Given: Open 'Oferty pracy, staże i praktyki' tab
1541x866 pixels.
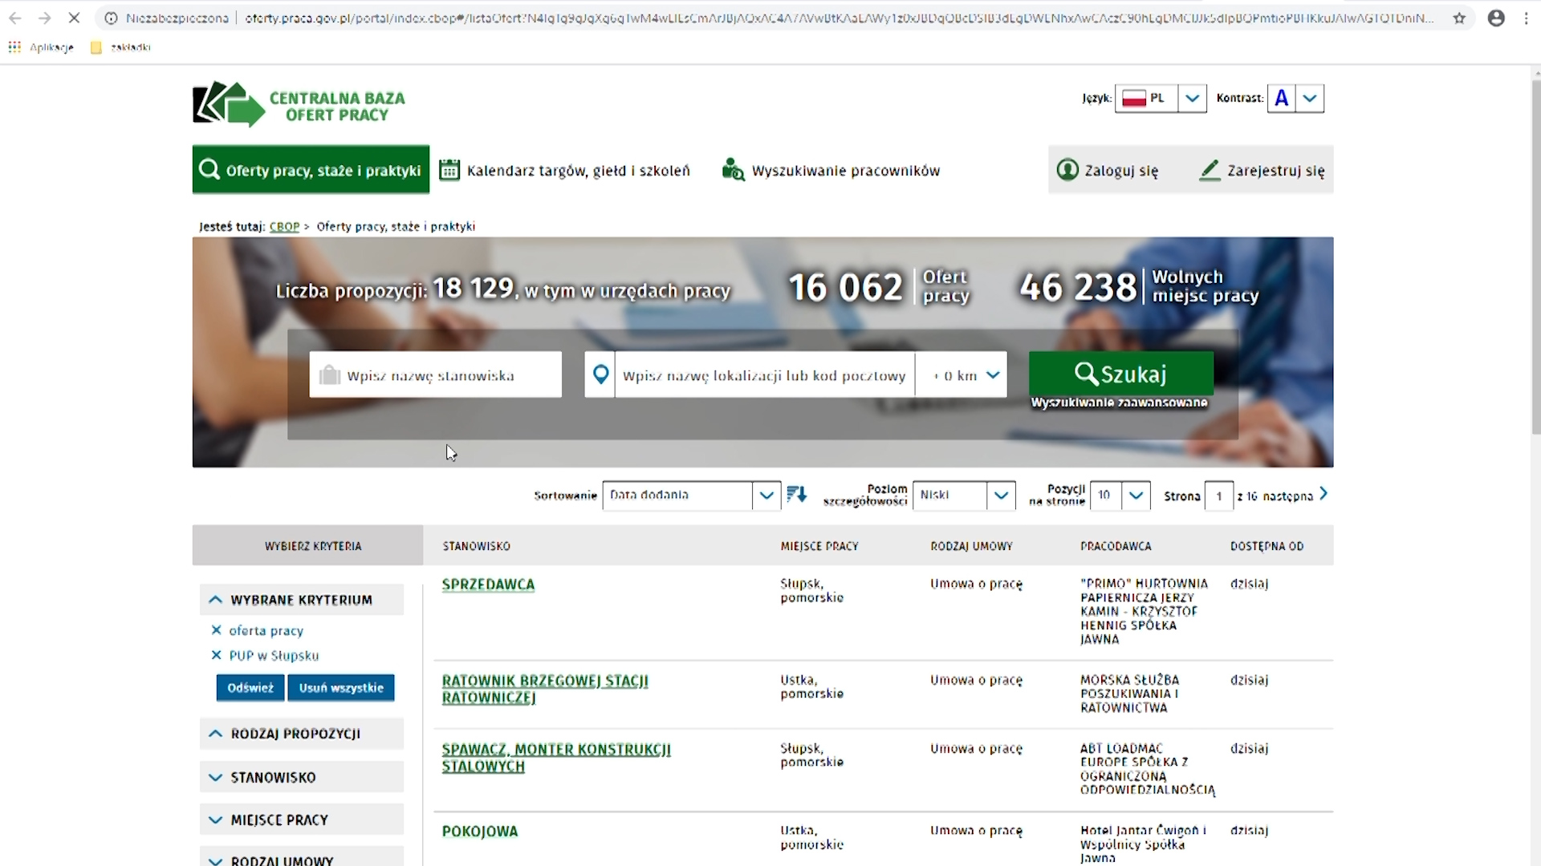Looking at the screenshot, I should (311, 169).
